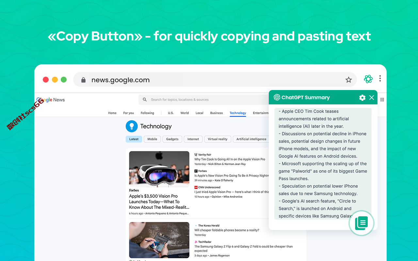The width and height of the screenshot is (418, 261).
Task: Switch to the Business tab
Action: [x=217, y=113]
